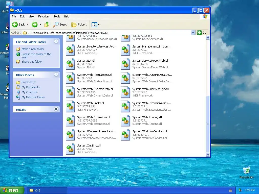Open the View menu
The image size is (259, 194).
pos(31,16)
